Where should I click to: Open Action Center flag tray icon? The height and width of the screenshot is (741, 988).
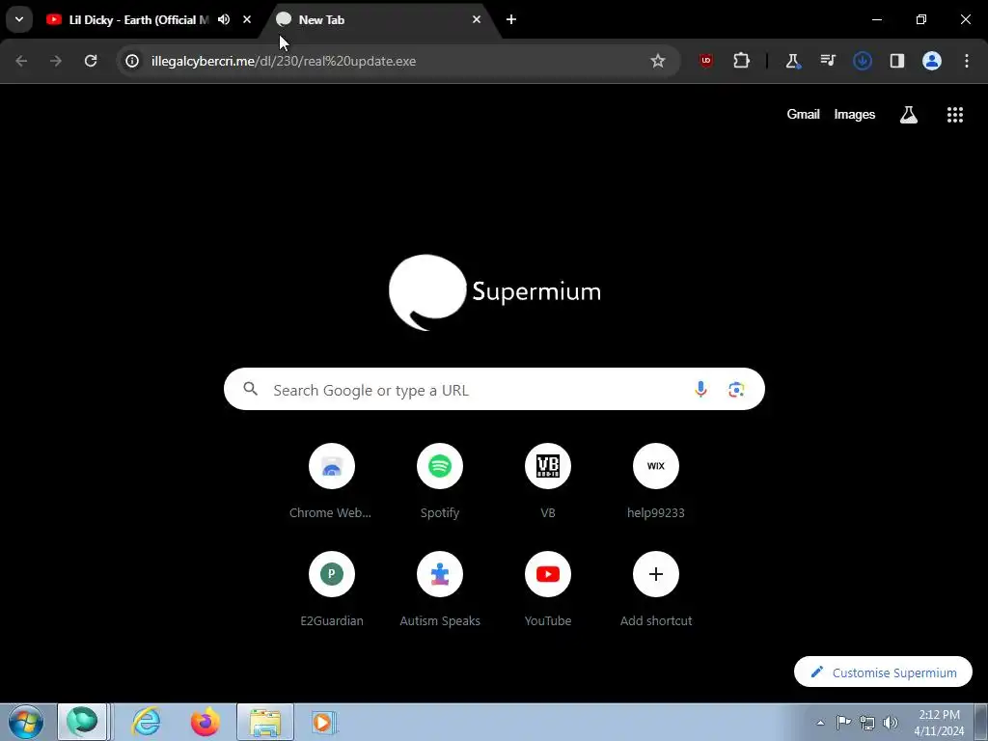843,723
